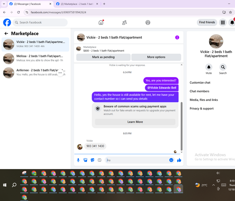The width and height of the screenshot is (235, 201).
Task: Close the Marketplace browser tab
Action: pos(97,4)
